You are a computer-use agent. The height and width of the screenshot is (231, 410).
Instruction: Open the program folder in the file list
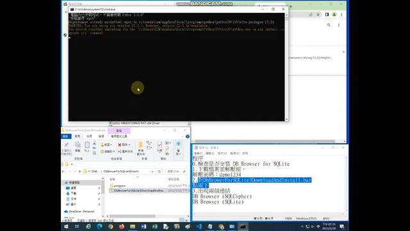[x=120, y=185]
